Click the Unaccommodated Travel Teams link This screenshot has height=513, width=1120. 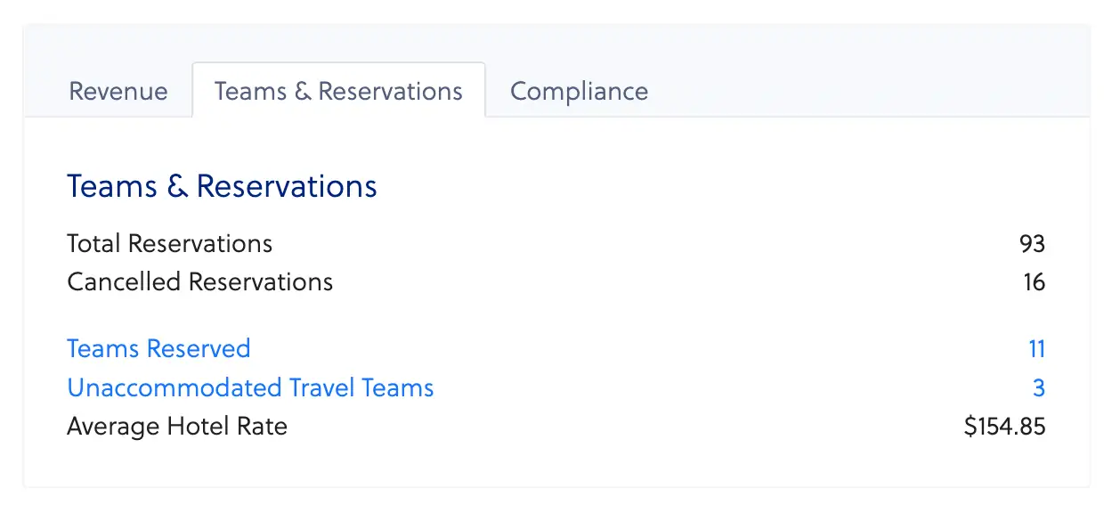pyautogui.click(x=250, y=388)
